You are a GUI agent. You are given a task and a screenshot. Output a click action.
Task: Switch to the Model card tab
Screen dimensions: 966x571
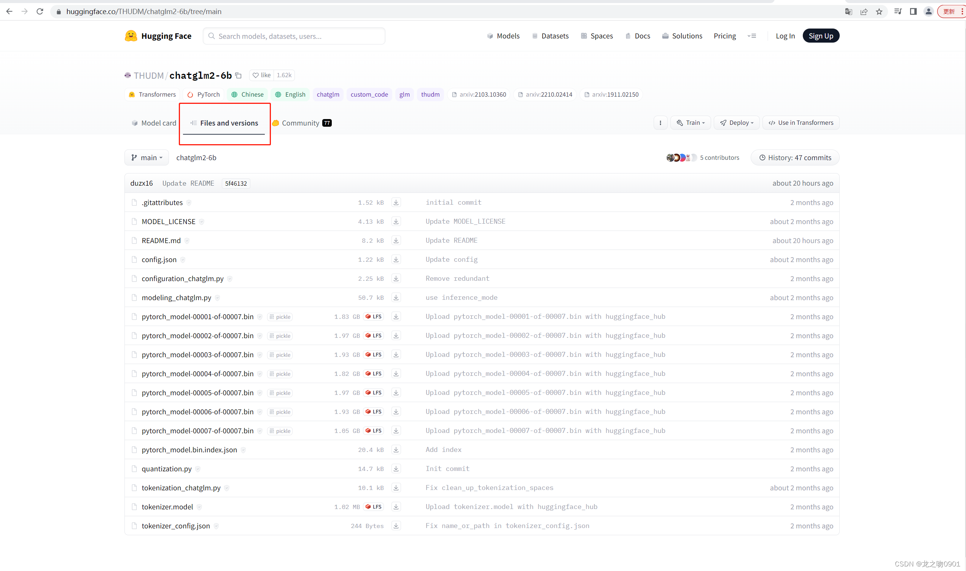(154, 123)
